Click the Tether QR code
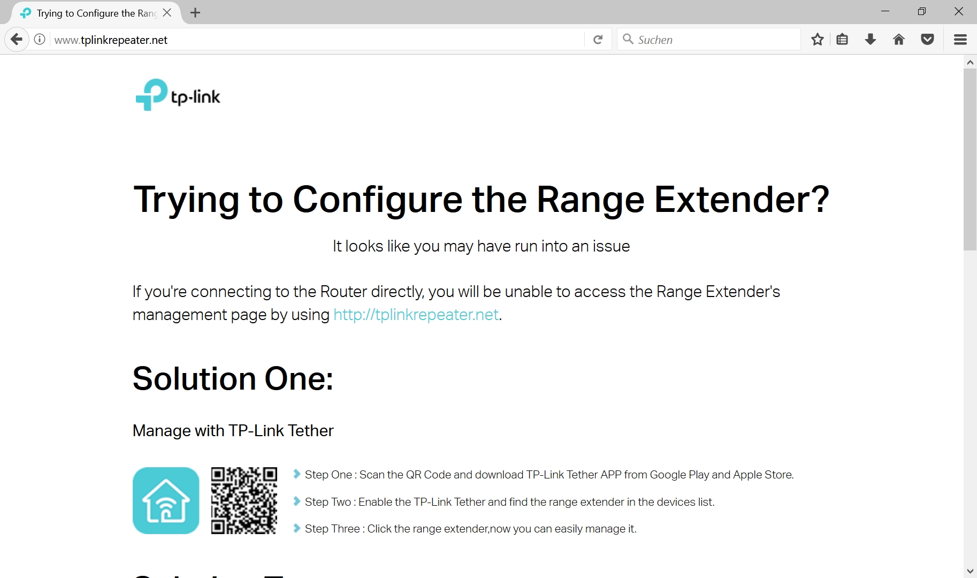The image size is (977, 578). point(244,500)
